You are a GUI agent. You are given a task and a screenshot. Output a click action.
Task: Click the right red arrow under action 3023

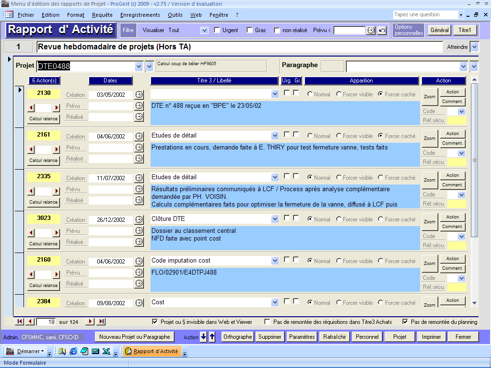(x=57, y=233)
